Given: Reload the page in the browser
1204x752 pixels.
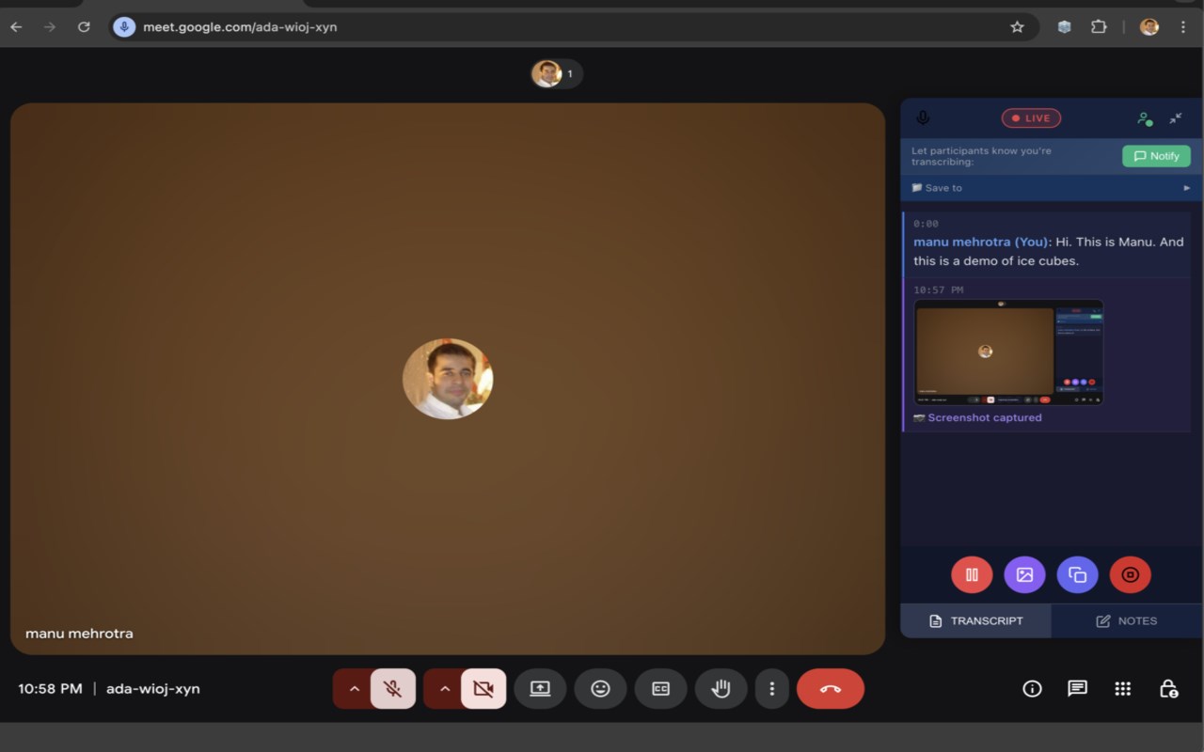Looking at the screenshot, I should click(x=84, y=27).
